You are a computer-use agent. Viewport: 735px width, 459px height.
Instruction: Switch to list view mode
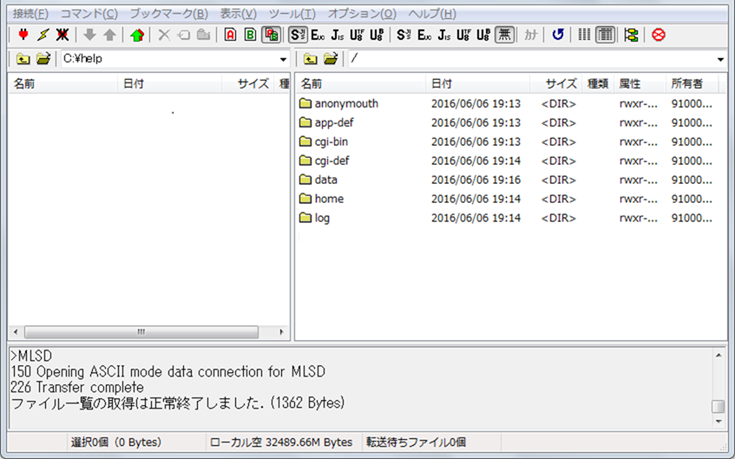[x=584, y=35]
